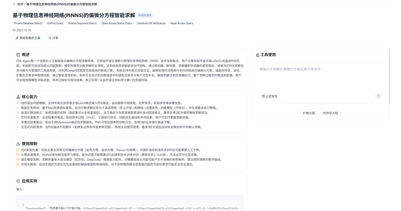Viewport: 401px width, 211px height.
Task: Click the 应用实例 heading text
Action: pyautogui.click(x=29, y=181)
